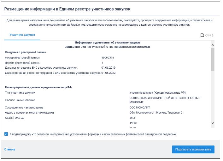
Task: Click the Сведения о реестровой записи heading
Action: (x=26, y=52)
